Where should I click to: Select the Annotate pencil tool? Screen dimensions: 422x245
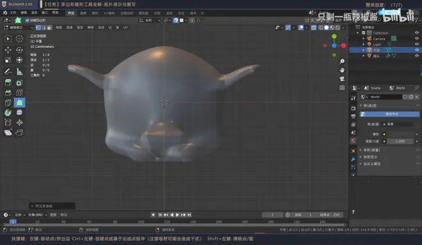coord(8,71)
